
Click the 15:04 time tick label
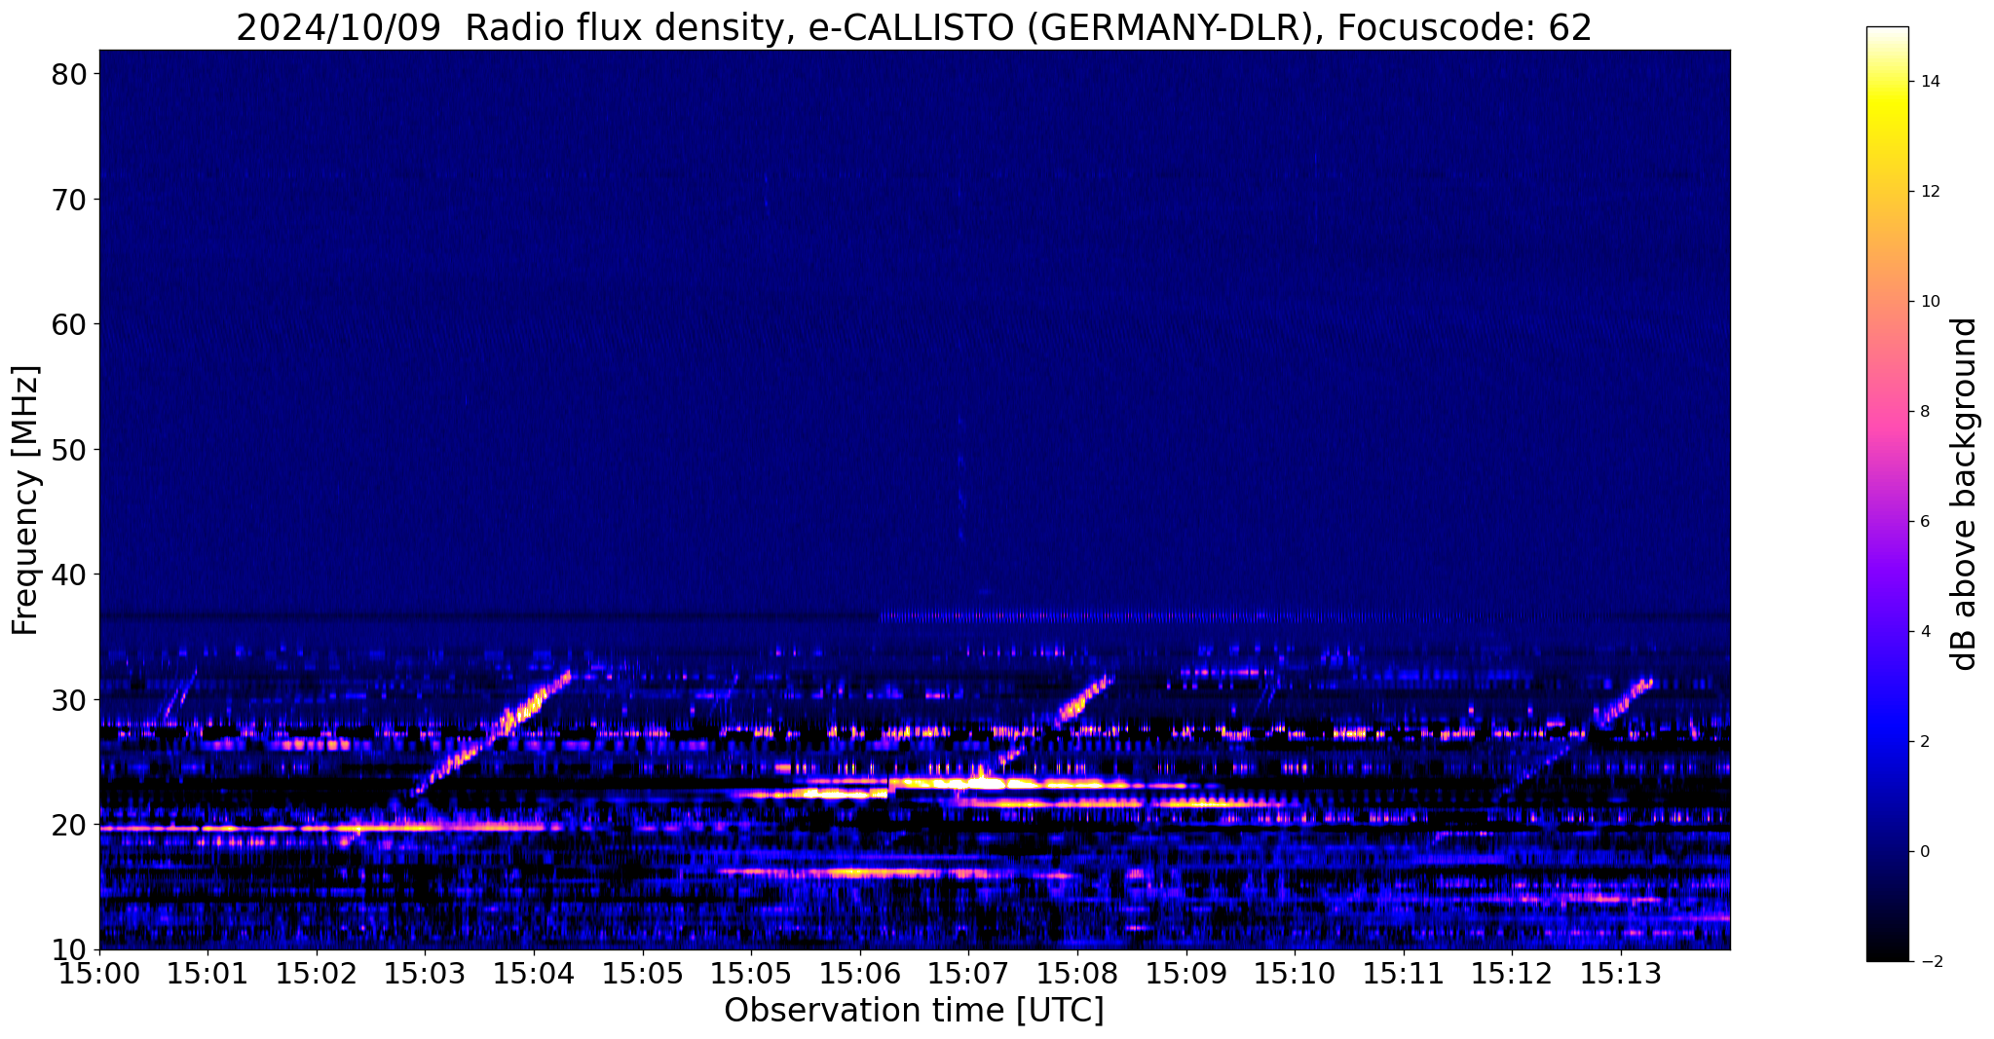point(534,975)
